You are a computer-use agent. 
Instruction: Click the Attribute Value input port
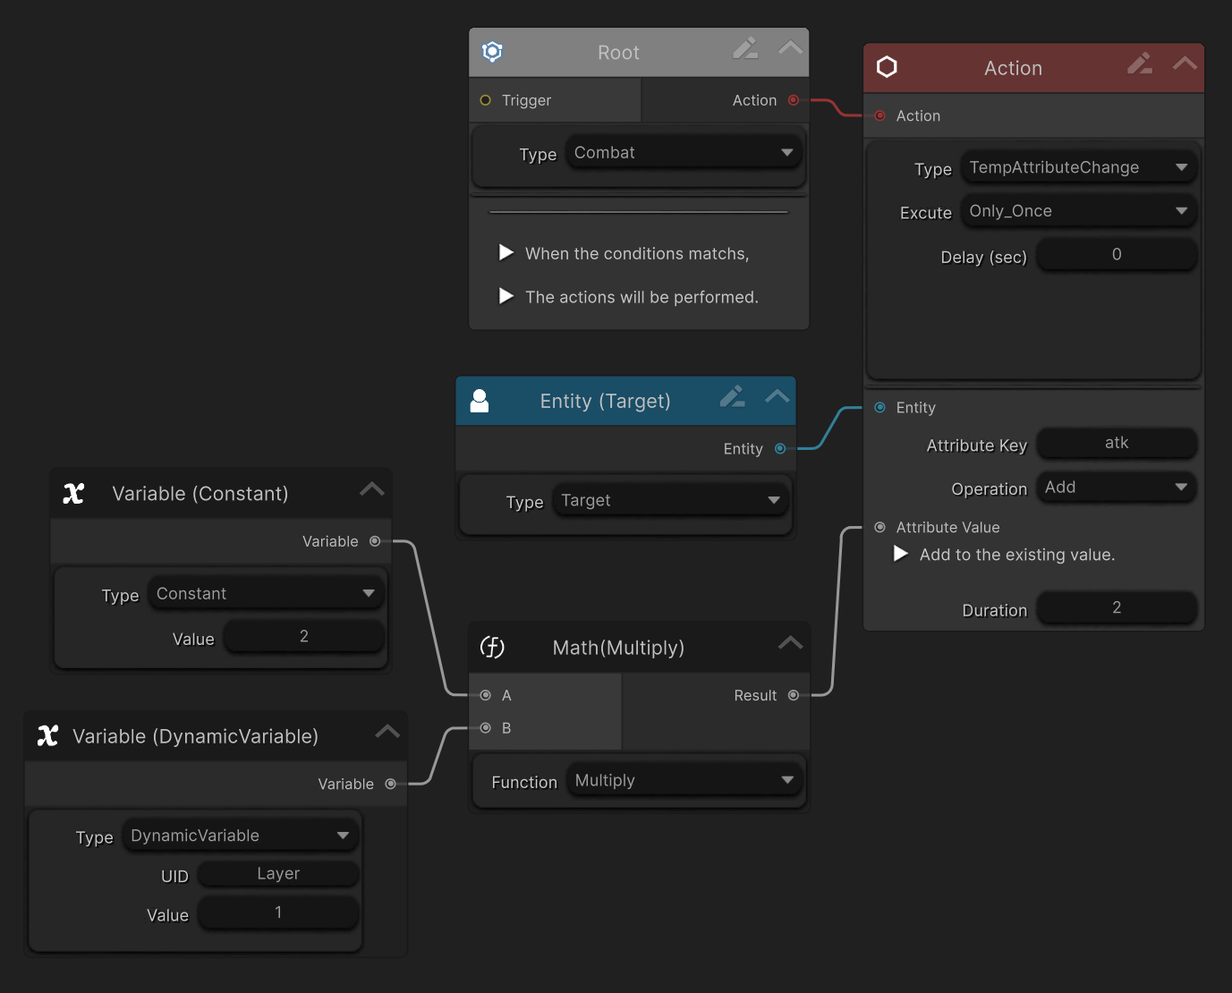pyautogui.click(x=880, y=527)
